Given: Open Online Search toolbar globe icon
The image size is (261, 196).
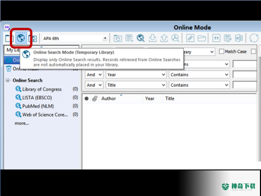Looking at the screenshot, I should 140,38.
